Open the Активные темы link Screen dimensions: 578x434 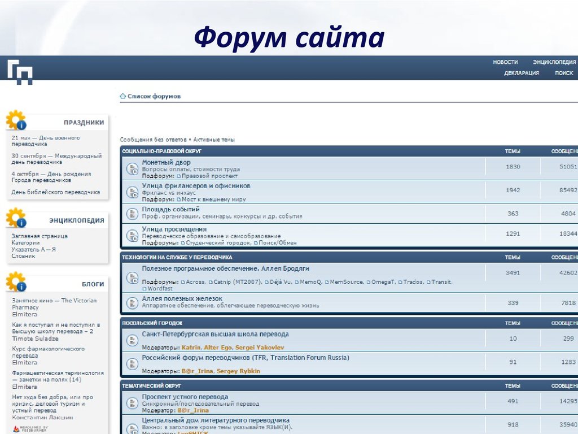(x=214, y=140)
